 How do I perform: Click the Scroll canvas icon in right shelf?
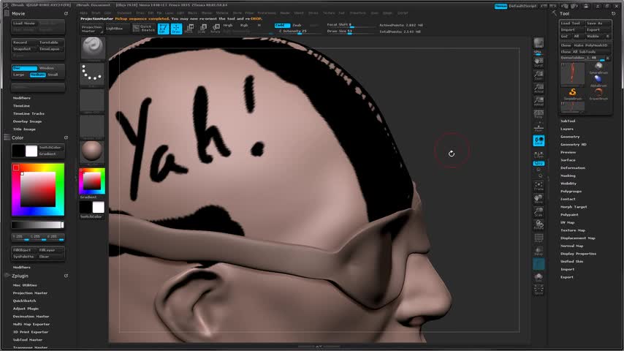[539, 62]
